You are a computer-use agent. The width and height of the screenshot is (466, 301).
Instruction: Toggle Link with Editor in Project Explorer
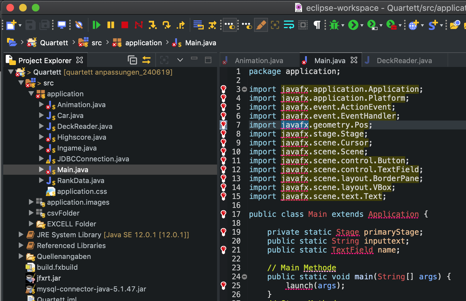(146, 60)
